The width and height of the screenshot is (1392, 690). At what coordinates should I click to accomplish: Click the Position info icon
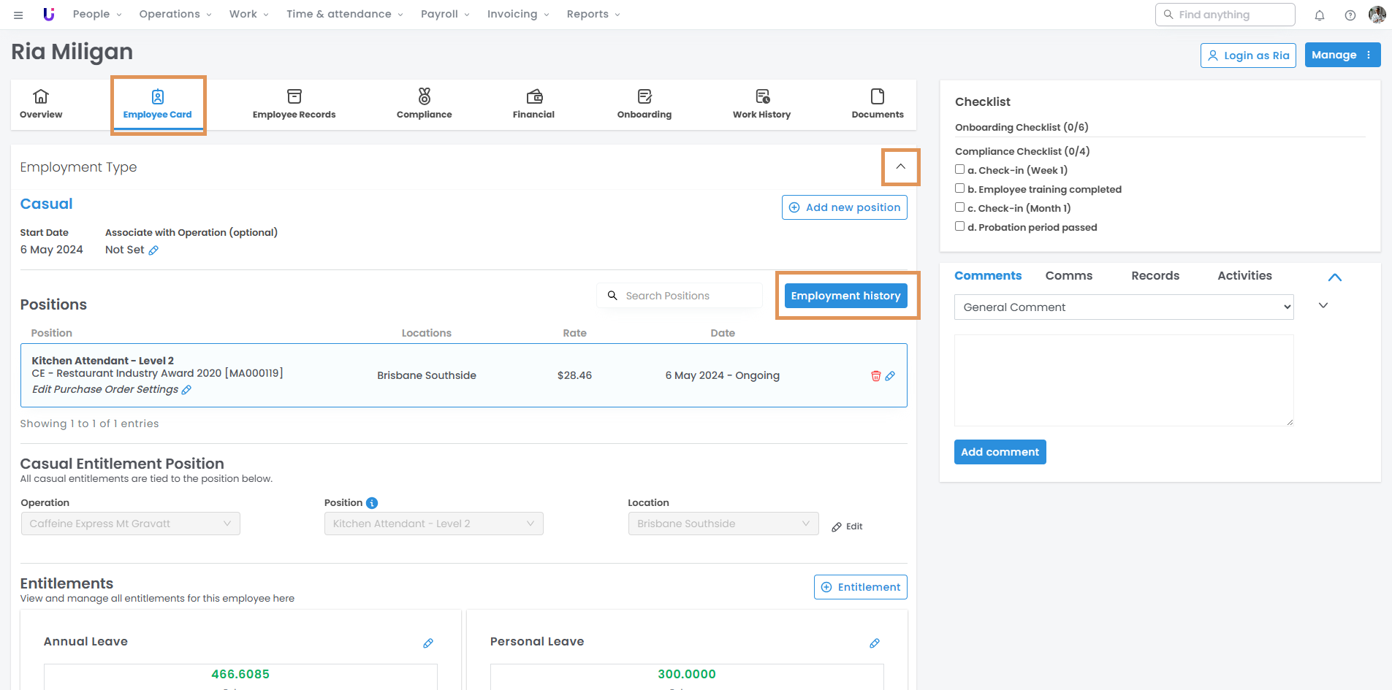[372, 503]
